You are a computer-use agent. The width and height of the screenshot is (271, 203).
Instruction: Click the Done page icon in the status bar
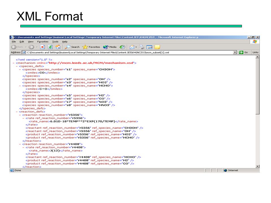(x=12, y=170)
